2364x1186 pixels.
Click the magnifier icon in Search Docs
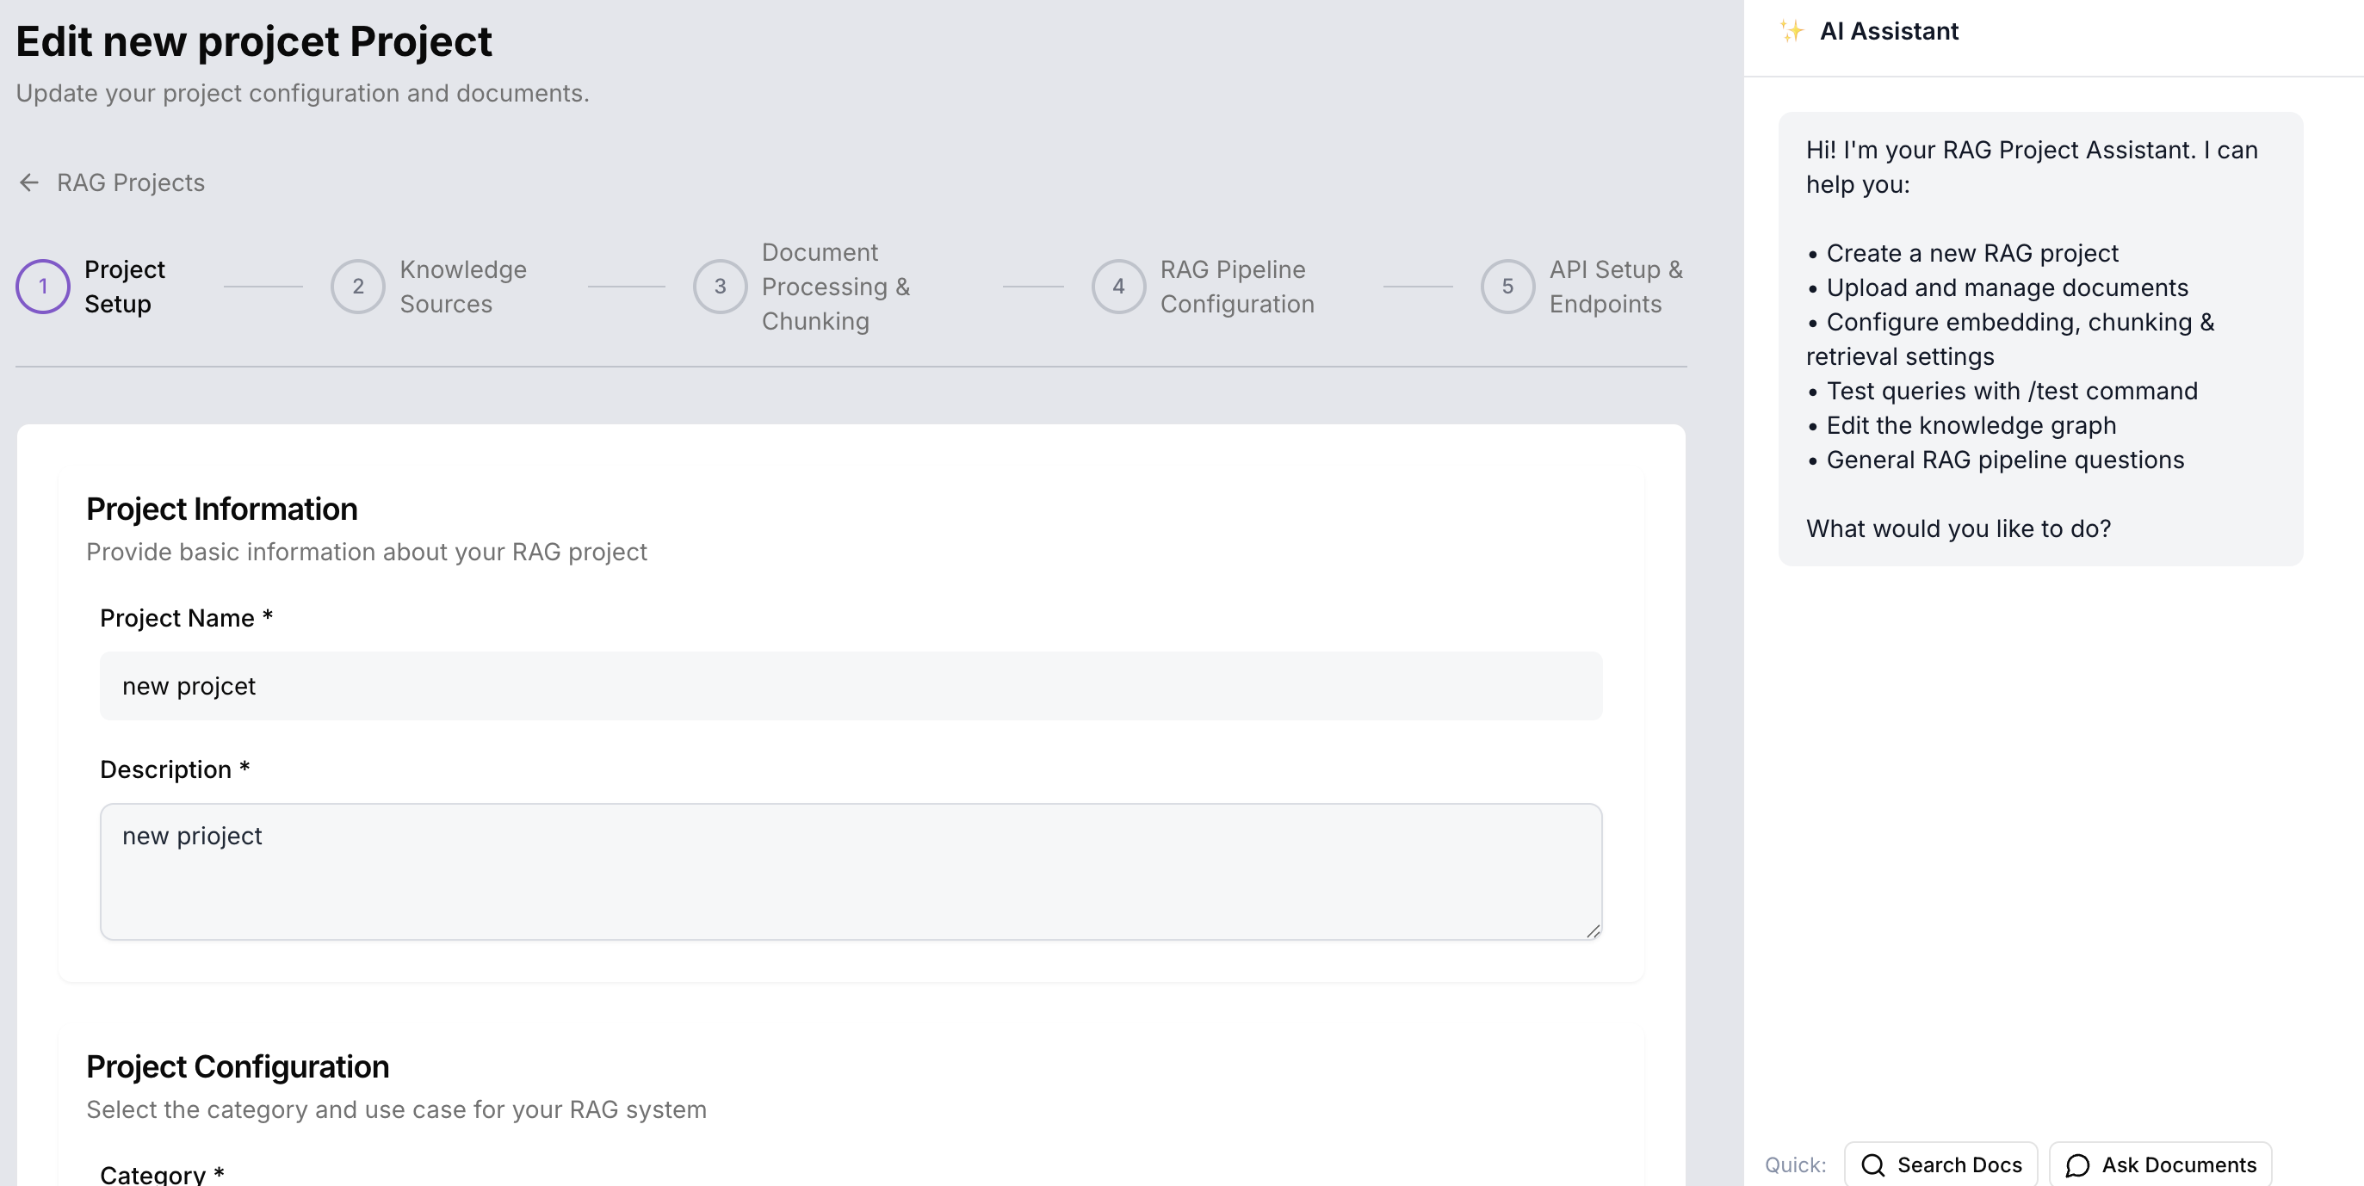[x=1873, y=1164]
